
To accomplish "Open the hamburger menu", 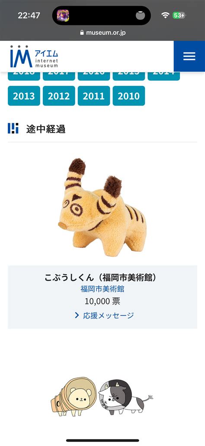I will click(189, 56).
